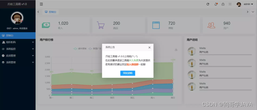Click the window icon for 博客
Viewport: 257px width, 110px height.
(156, 25)
